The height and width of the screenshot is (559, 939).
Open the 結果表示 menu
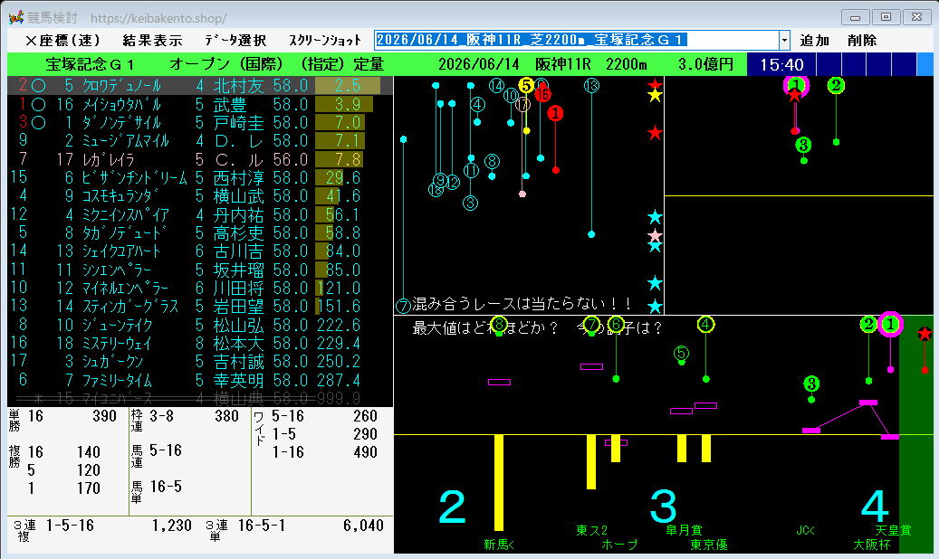(152, 41)
